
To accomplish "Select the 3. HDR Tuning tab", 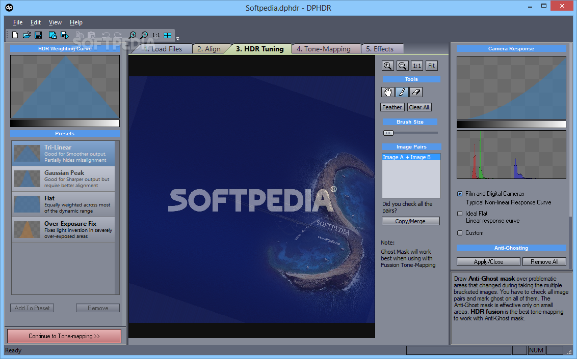I will click(260, 49).
